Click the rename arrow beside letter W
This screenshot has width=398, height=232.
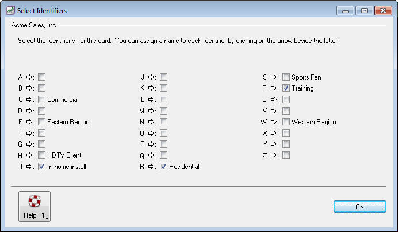[274, 122]
